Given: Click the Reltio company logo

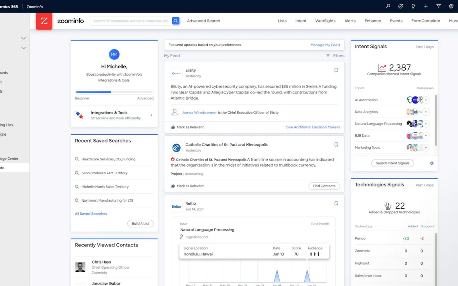Looking at the screenshot, I should tap(176, 206).
